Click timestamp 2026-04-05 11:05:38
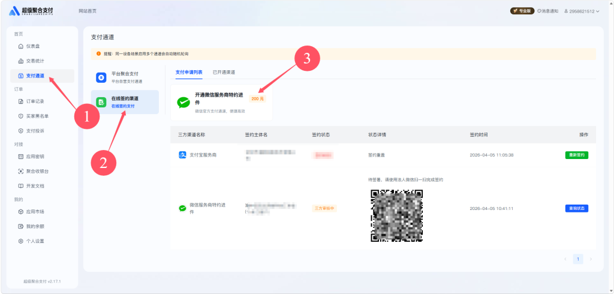 pos(492,155)
